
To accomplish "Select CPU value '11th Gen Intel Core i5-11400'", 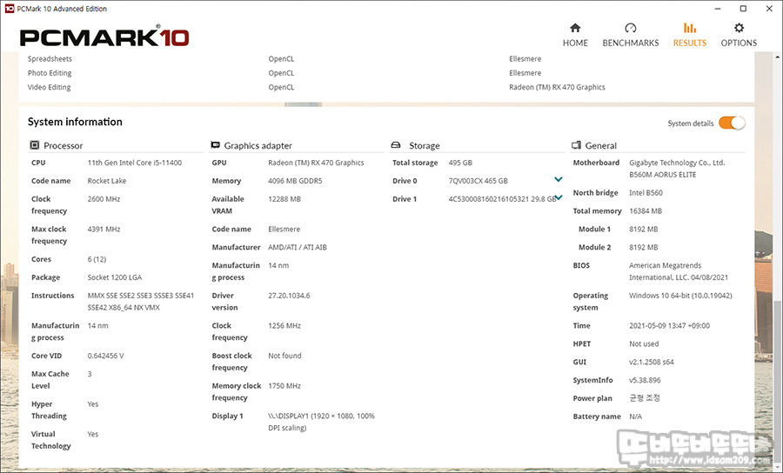I will coord(134,163).
